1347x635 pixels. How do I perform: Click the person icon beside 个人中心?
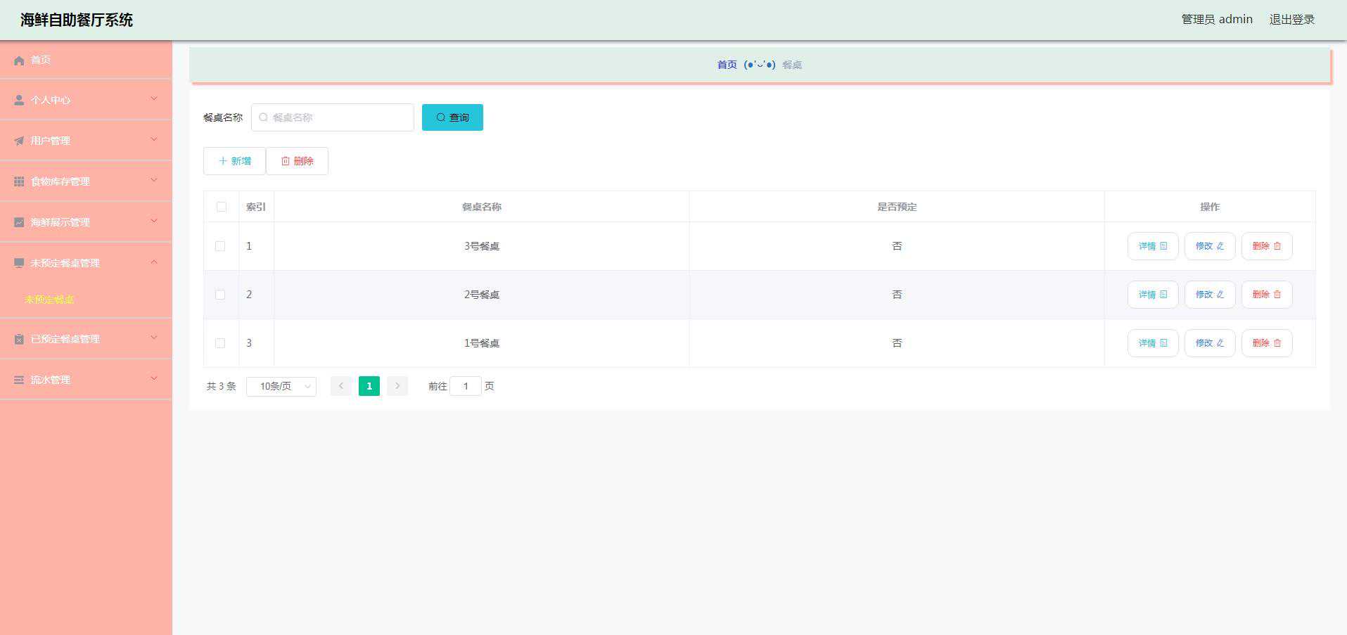click(19, 101)
